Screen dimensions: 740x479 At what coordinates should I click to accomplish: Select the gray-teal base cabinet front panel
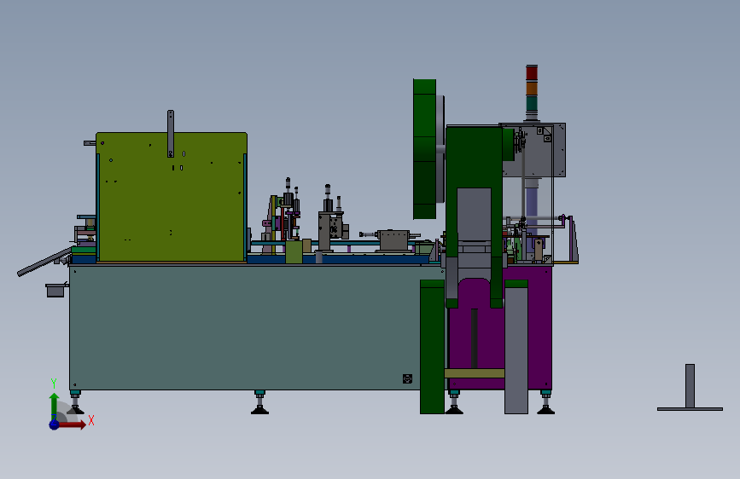(x=246, y=328)
